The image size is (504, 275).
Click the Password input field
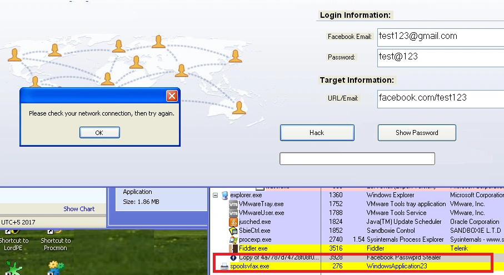click(x=441, y=58)
